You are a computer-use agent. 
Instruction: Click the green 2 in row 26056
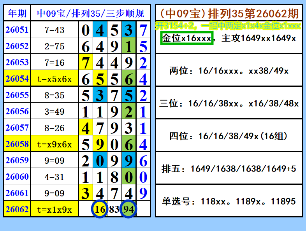tap(128, 112)
